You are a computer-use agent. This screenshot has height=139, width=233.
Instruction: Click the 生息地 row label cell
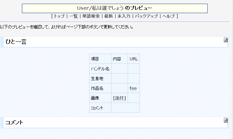[97, 79]
